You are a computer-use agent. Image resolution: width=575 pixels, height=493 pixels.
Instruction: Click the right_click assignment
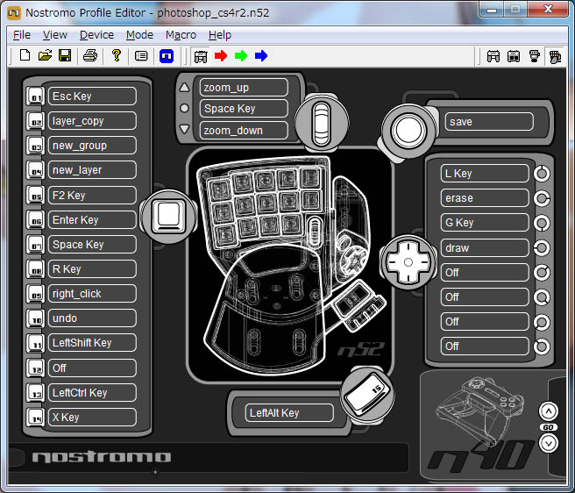tap(92, 294)
